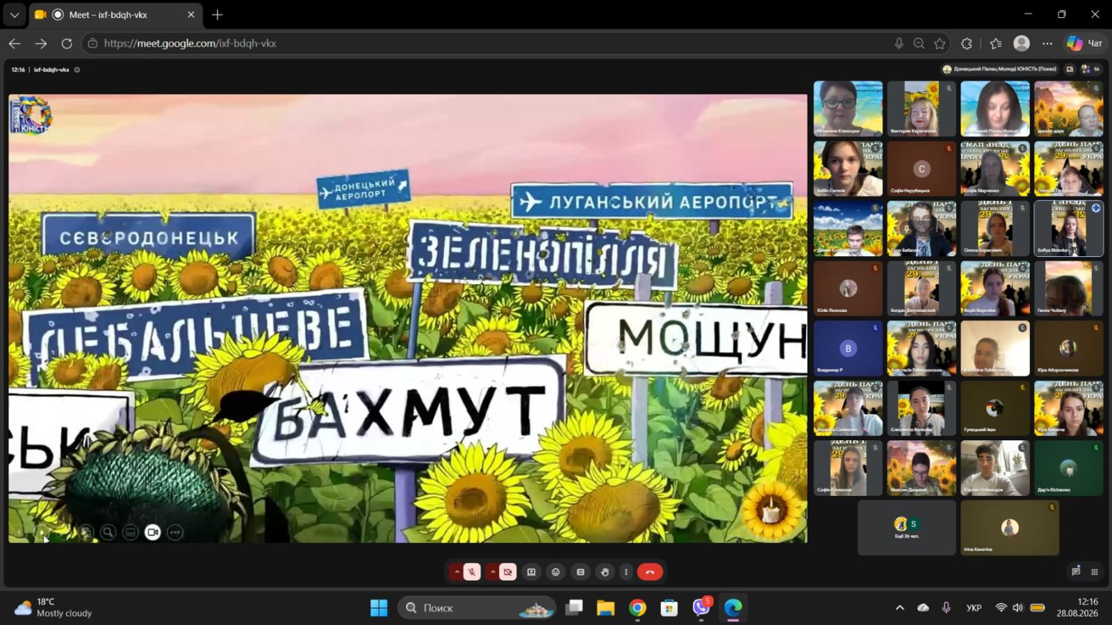Open the emoji reactions button
Viewport: 1112px width, 625px height.
click(555, 572)
